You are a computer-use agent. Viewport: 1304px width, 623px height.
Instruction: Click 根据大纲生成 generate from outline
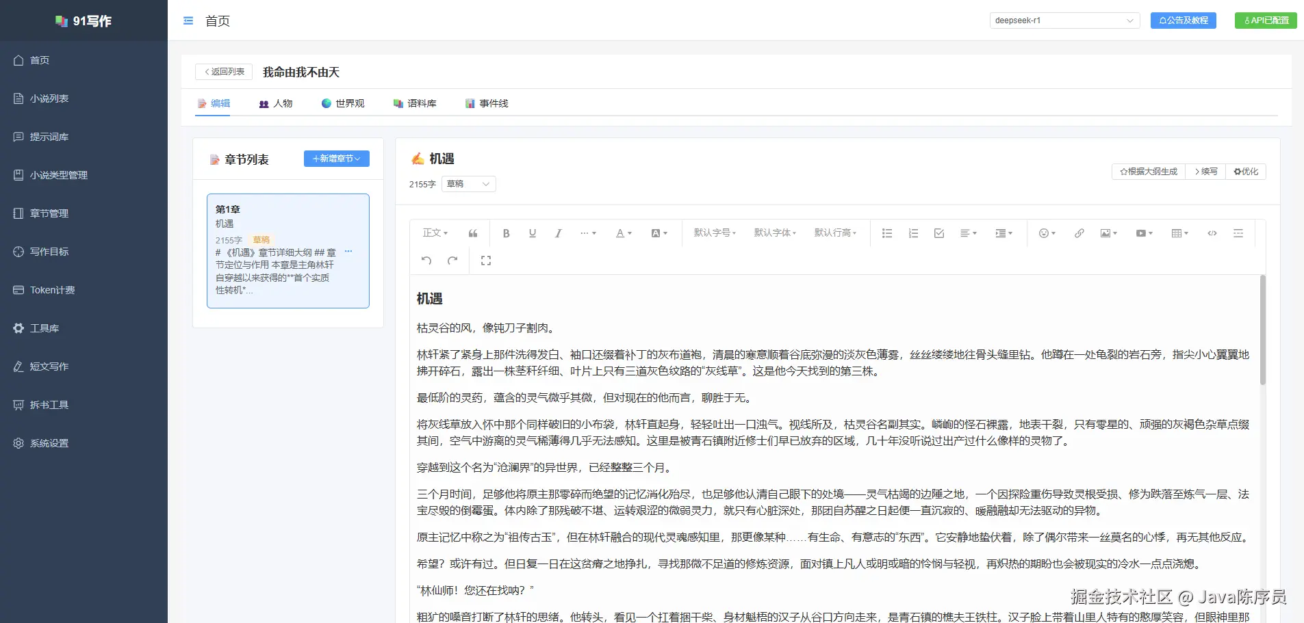[x=1149, y=172]
